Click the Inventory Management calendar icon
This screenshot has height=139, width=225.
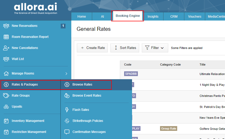(x=6, y=121)
